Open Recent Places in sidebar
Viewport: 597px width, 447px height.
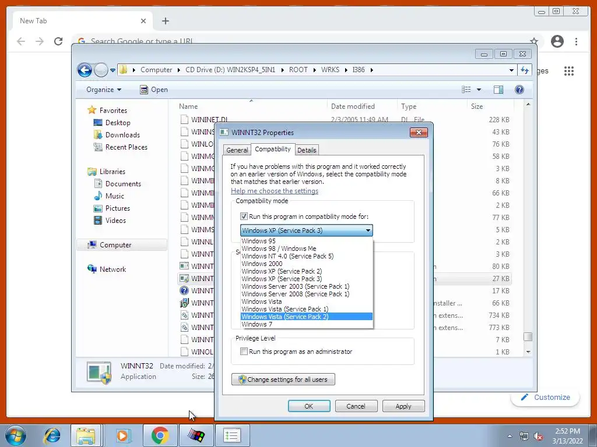point(126,147)
